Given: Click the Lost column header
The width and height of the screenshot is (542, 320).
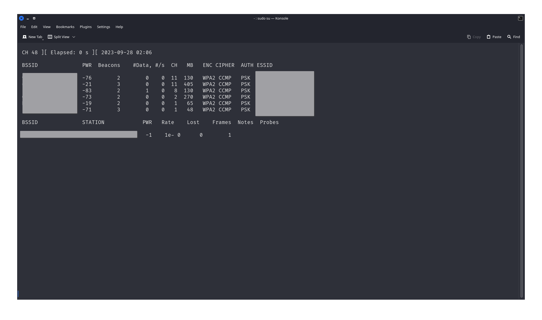Looking at the screenshot, I should coord(193,122).
